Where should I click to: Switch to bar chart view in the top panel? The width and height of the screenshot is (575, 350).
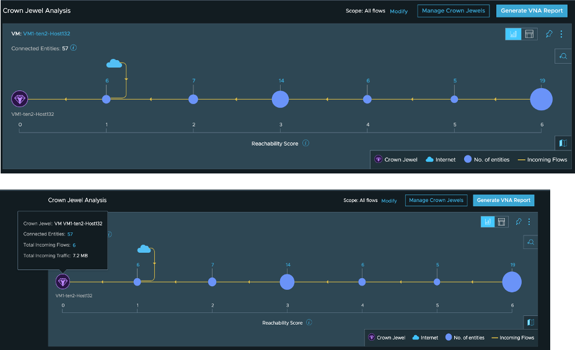click(513, 34)
